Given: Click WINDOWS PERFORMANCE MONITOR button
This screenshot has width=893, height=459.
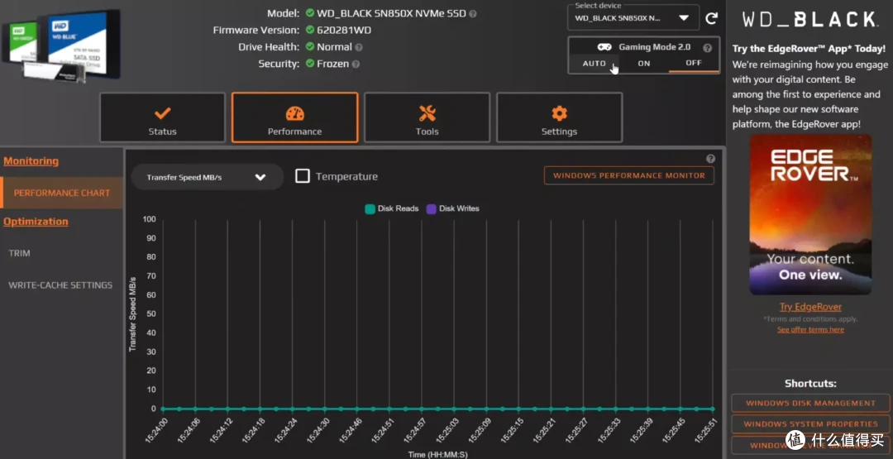Looking at the screenshot, I should (x=629, y=175).
